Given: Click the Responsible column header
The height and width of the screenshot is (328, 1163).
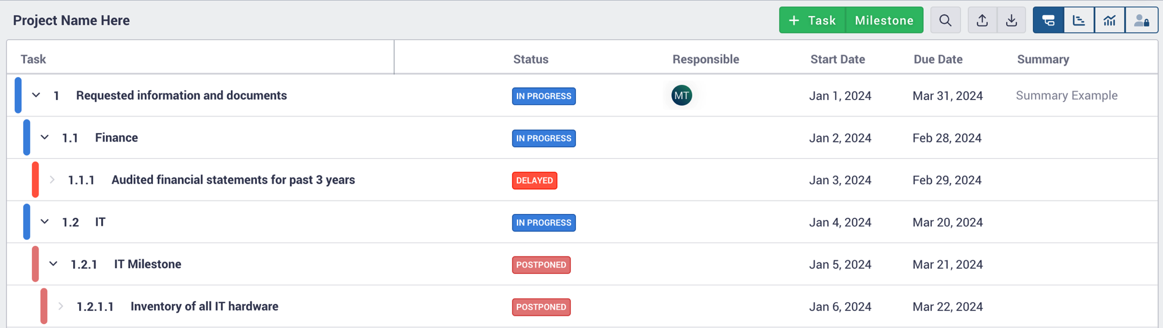Looking at the screenshot, I should point(706,59).
